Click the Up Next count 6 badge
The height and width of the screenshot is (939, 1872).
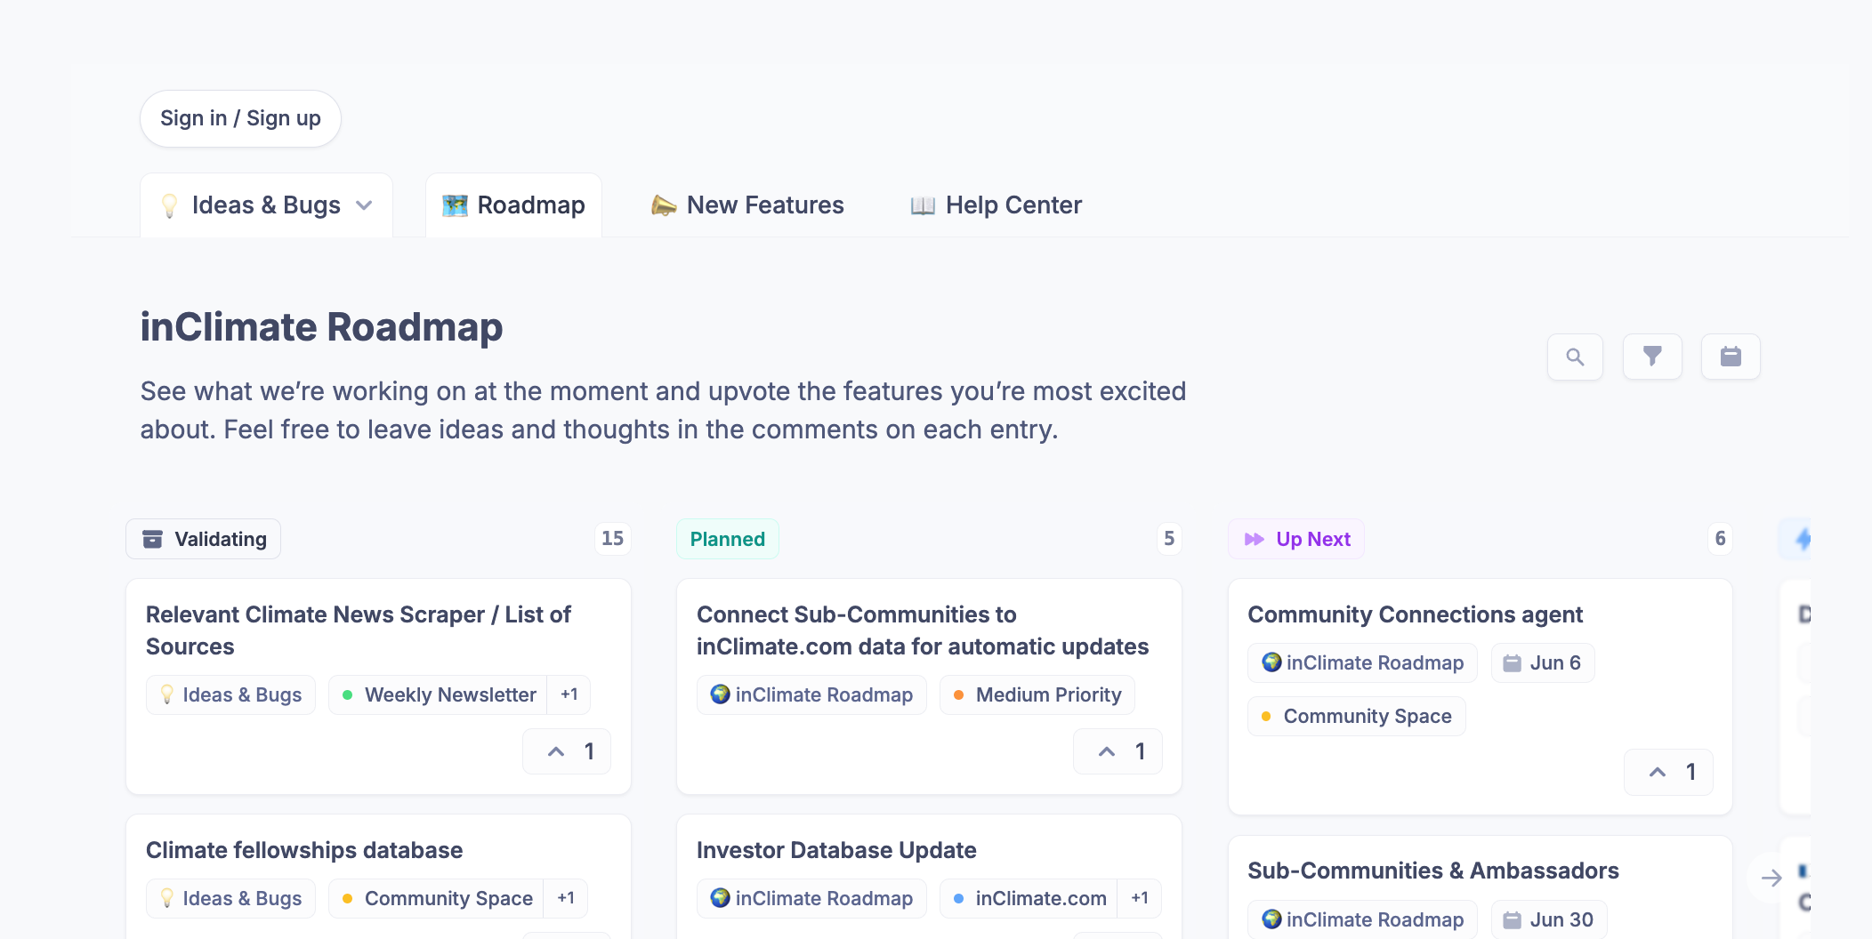[x=1720, y=538]
